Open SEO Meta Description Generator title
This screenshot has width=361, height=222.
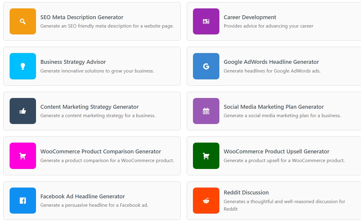[x=82, y=17]
